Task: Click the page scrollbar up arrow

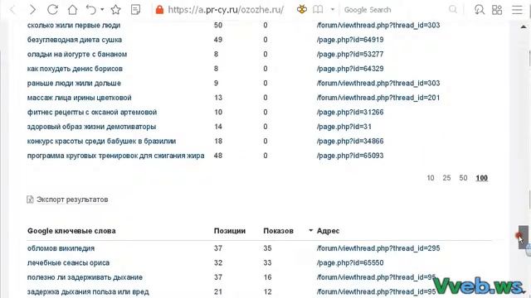Action: [x=524, y=26]
